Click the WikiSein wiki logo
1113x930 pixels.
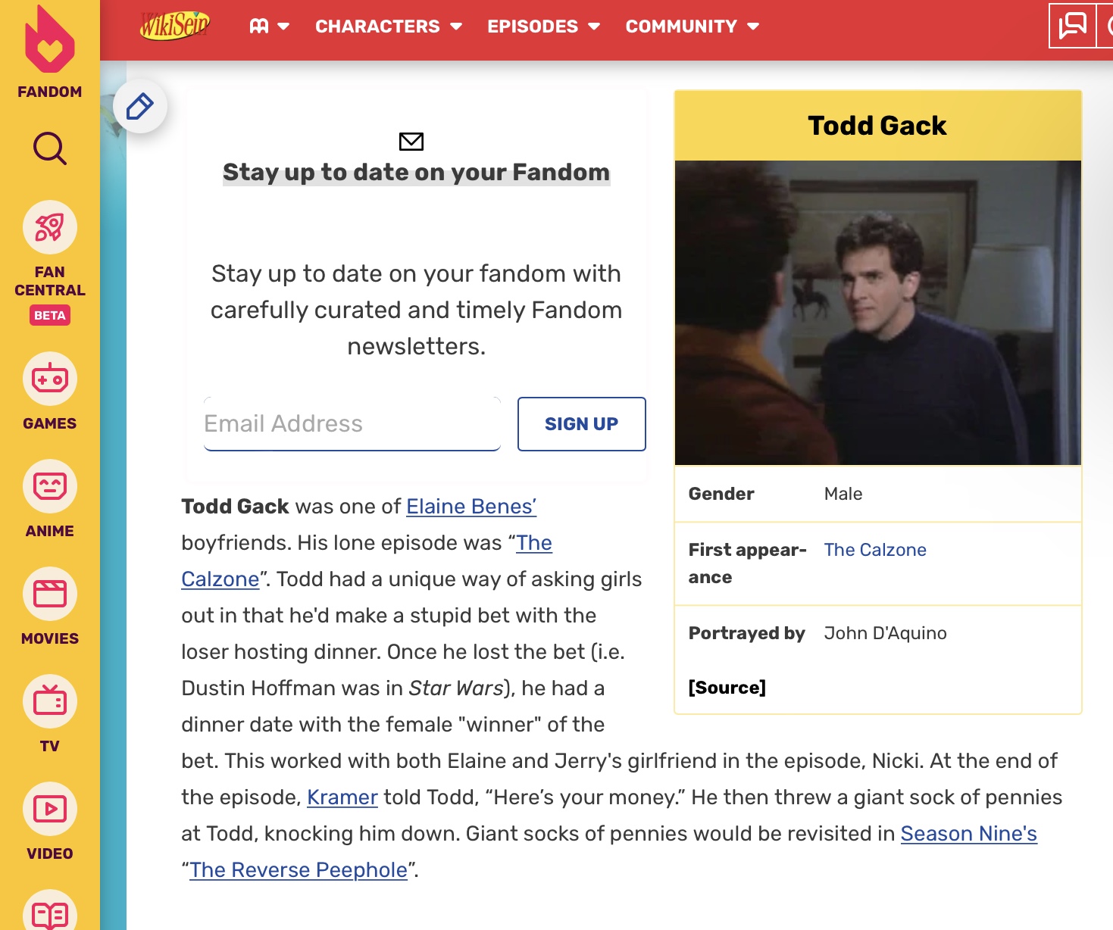tap(175, 26)
